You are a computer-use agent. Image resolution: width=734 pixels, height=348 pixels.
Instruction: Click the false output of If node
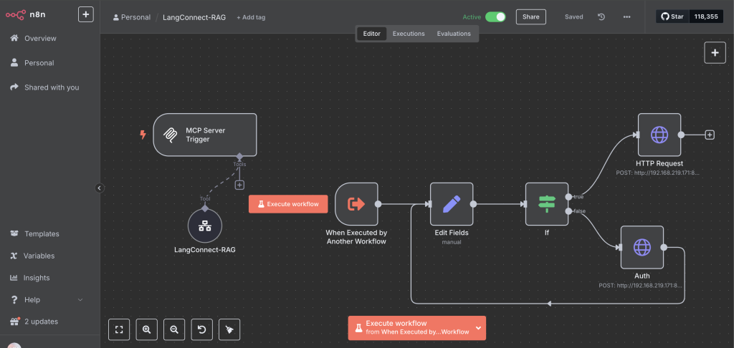(568, 211)
